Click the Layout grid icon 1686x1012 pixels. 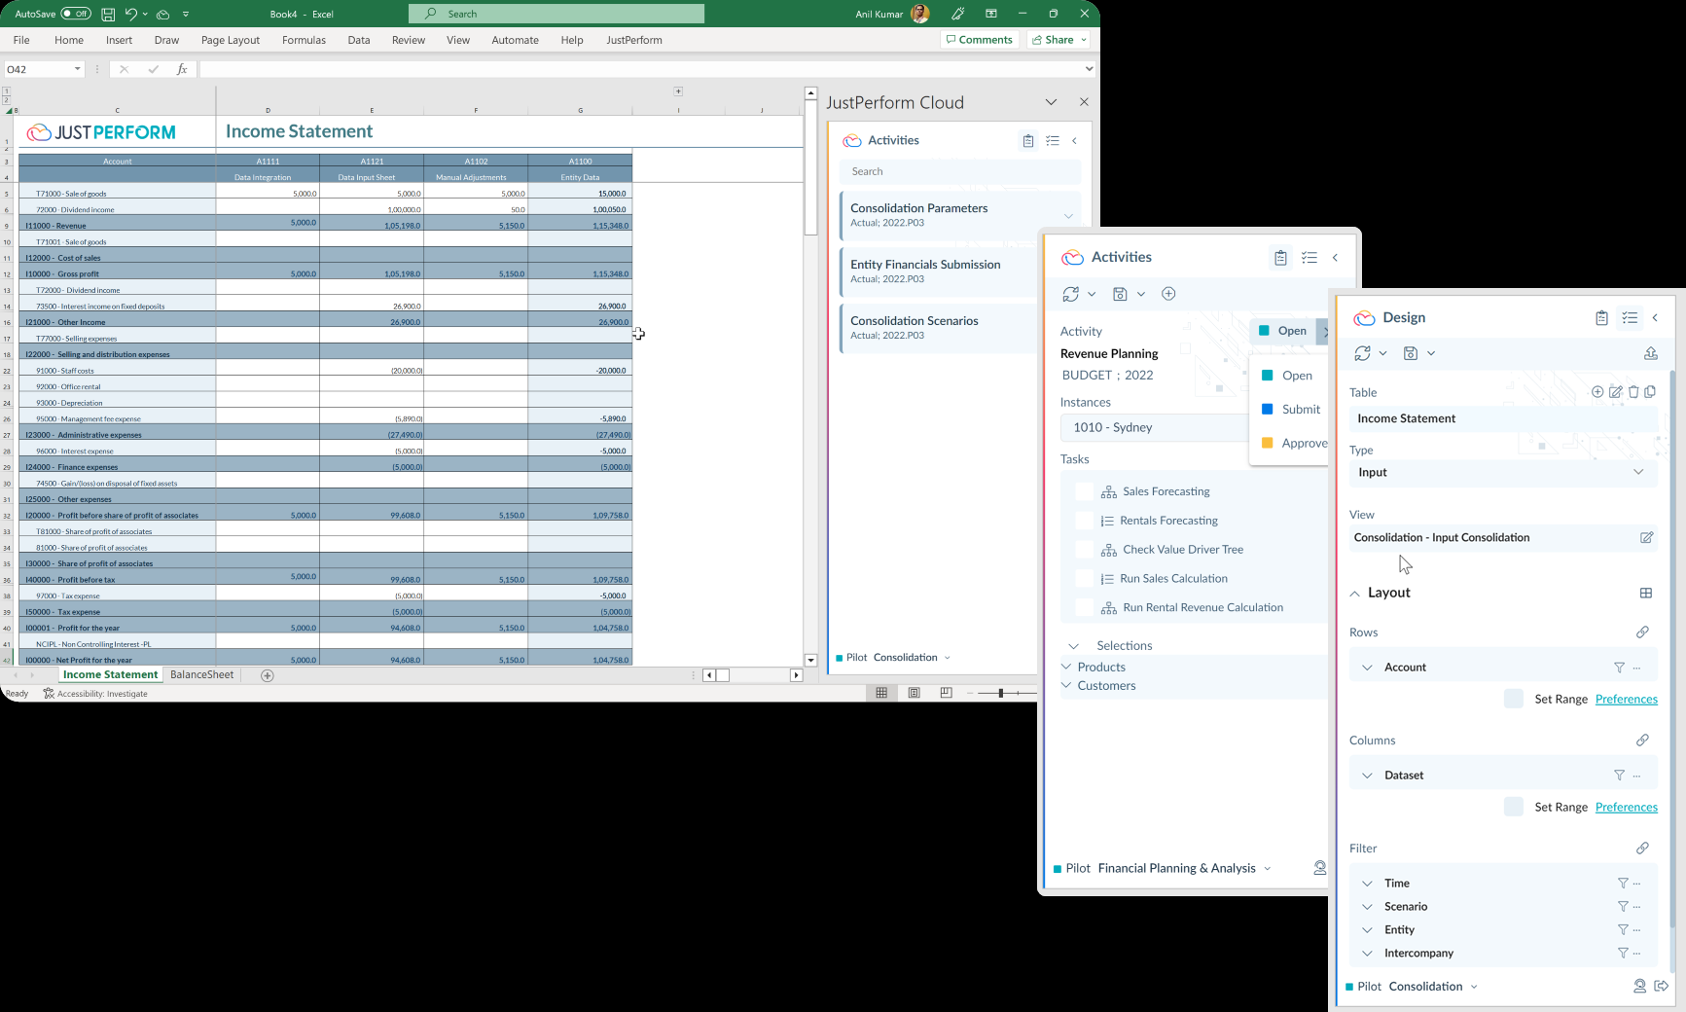pos(1645,593)
